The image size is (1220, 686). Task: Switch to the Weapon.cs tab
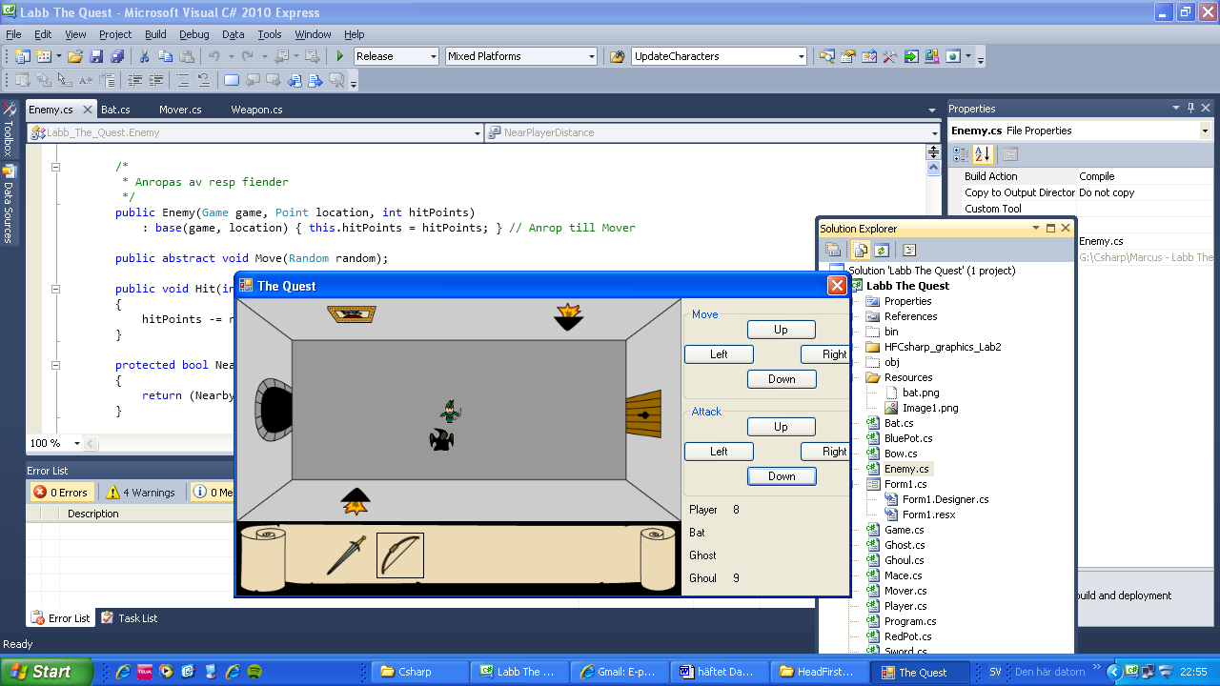(x=256, y=110)
